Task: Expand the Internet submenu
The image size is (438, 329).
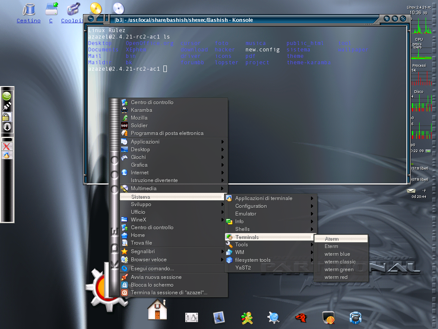Action: (x=174, y=173)
